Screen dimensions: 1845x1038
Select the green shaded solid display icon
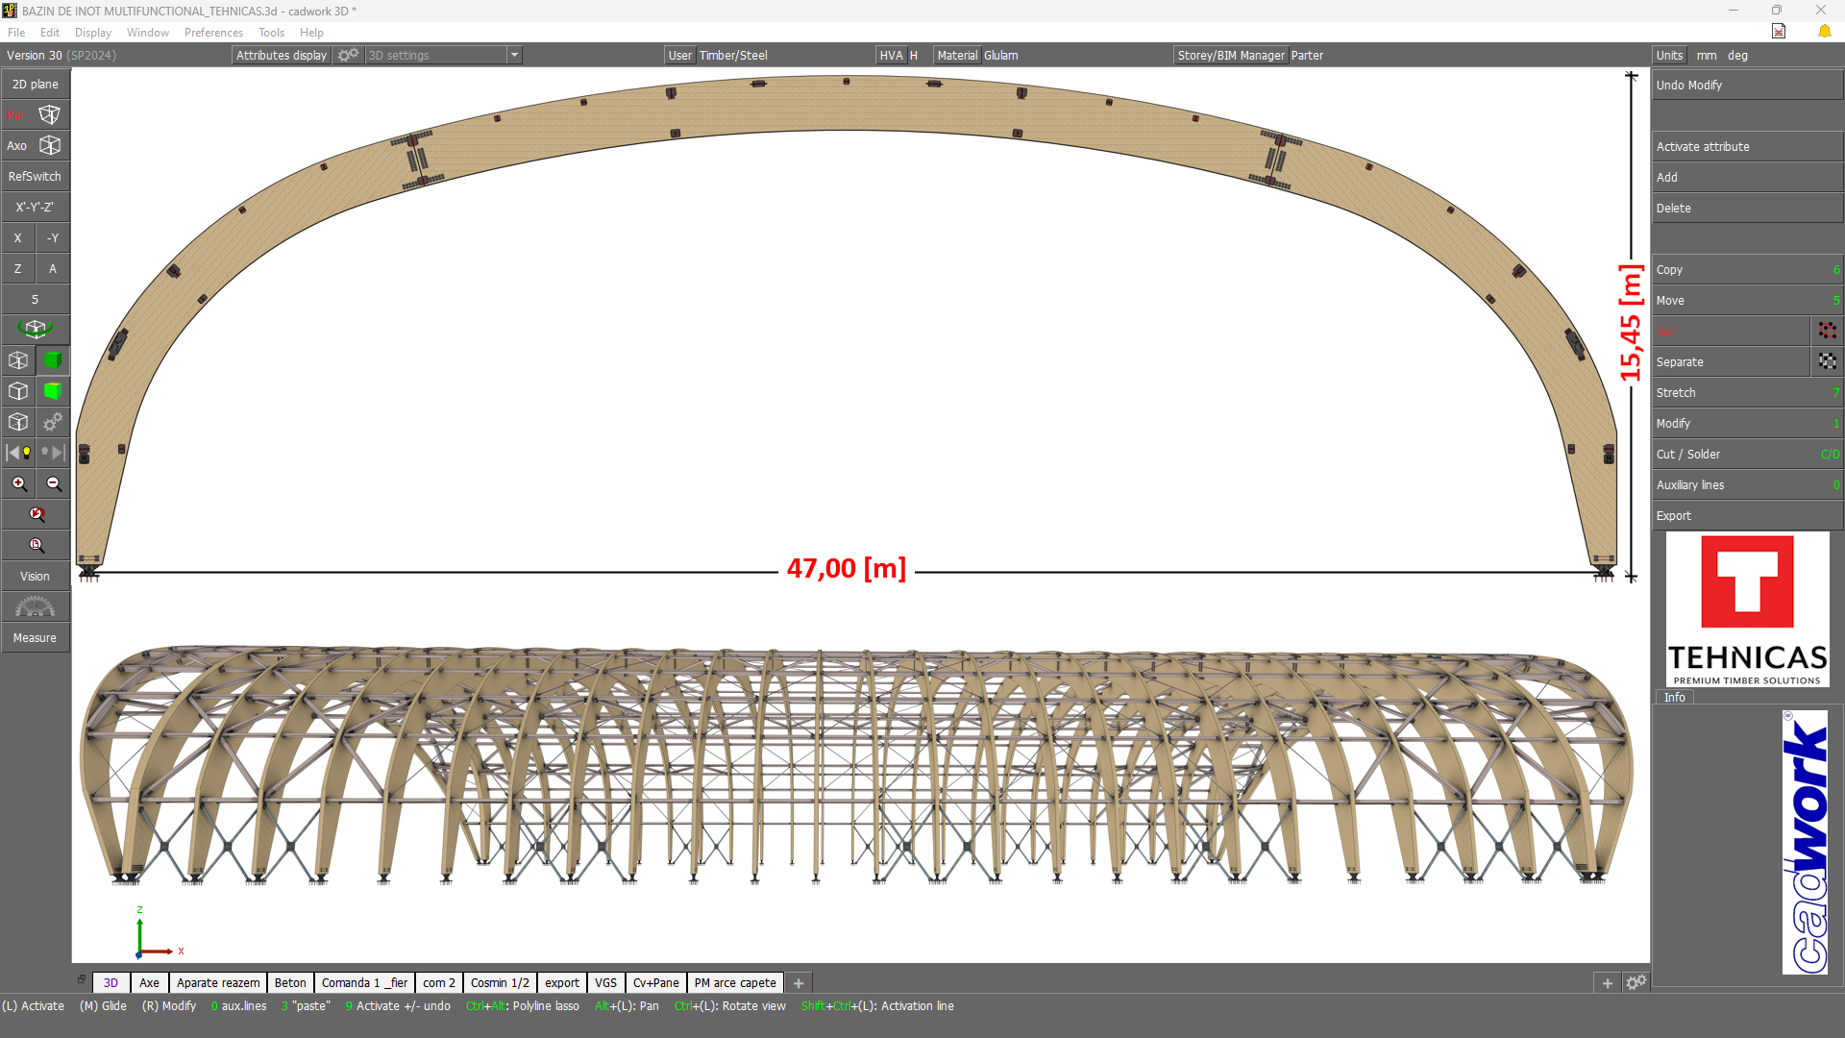pos(53,360)
